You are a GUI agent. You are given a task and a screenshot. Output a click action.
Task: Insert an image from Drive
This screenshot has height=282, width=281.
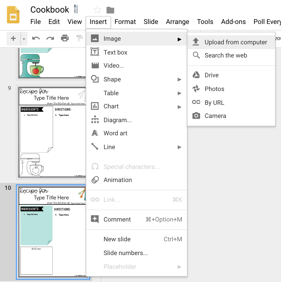(211, 75)
